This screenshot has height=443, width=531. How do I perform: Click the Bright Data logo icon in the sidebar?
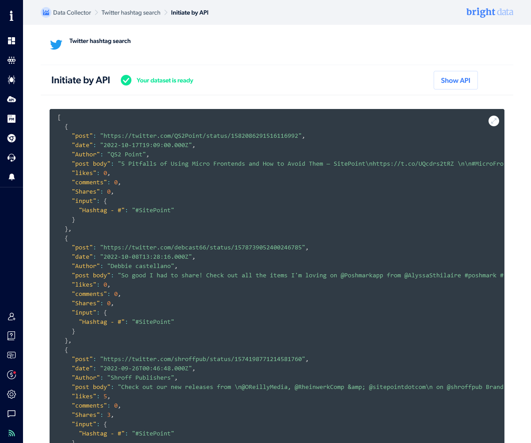[x=12, y=16]
